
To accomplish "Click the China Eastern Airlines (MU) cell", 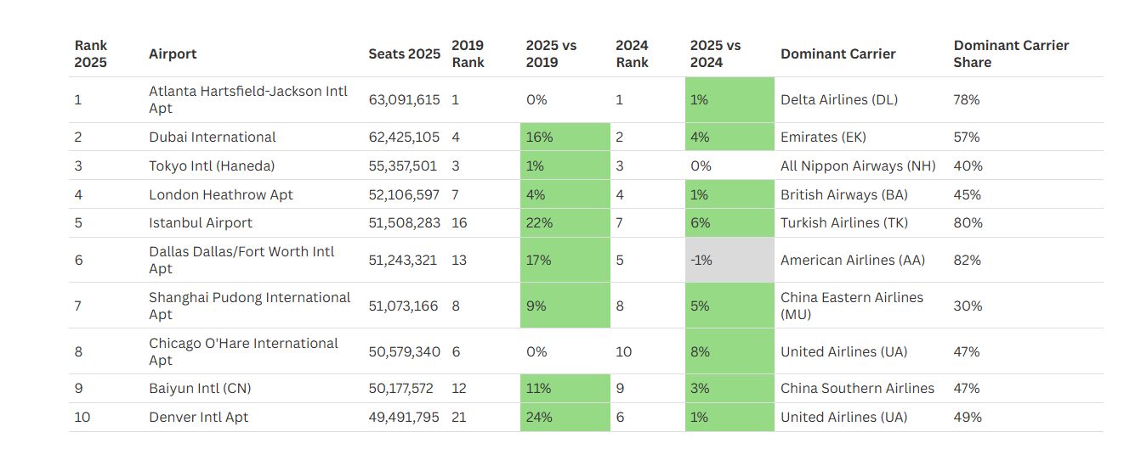I will (852, 306).
